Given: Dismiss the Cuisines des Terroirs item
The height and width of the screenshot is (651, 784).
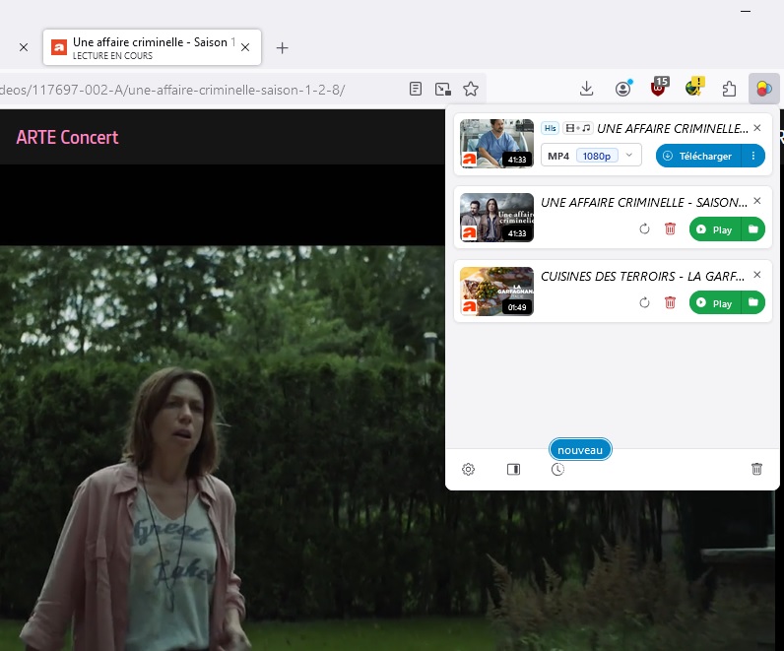Looking at the screenshot, I should click(756, 276).
